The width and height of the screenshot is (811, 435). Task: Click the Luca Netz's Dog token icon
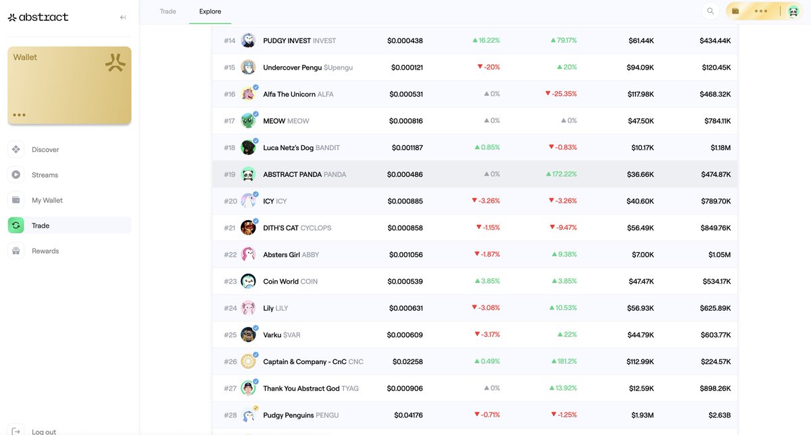point(248,147)
